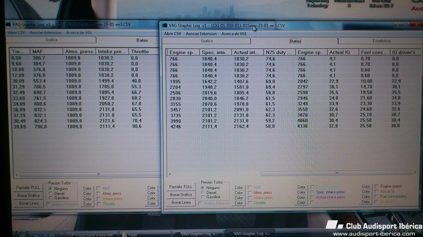The image size is (423, 237).
Task: Open Logs folder on the taskbar
Action: 144,234
